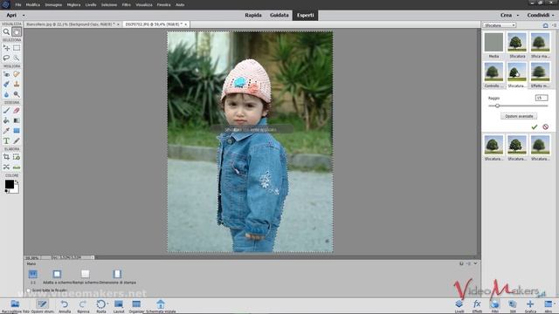Apply the blur with green checkmark
The image size is (559, 314).
534,126
